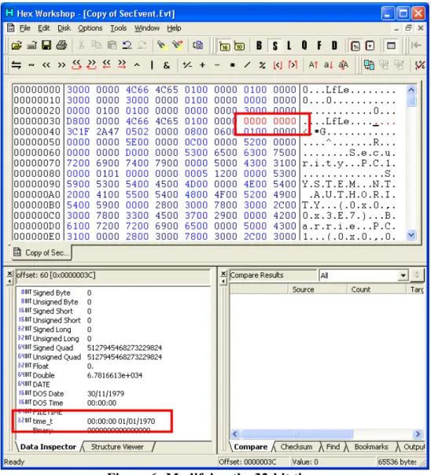The height and width of the screenshot is (475, 431).
Task: Select the Compare tab
Action: pyautogui.click(x=250, y=447)
